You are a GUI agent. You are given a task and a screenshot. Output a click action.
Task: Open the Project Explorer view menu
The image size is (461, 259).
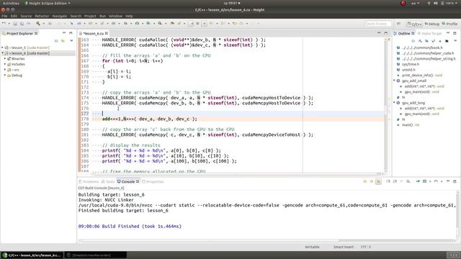point(71,41)
